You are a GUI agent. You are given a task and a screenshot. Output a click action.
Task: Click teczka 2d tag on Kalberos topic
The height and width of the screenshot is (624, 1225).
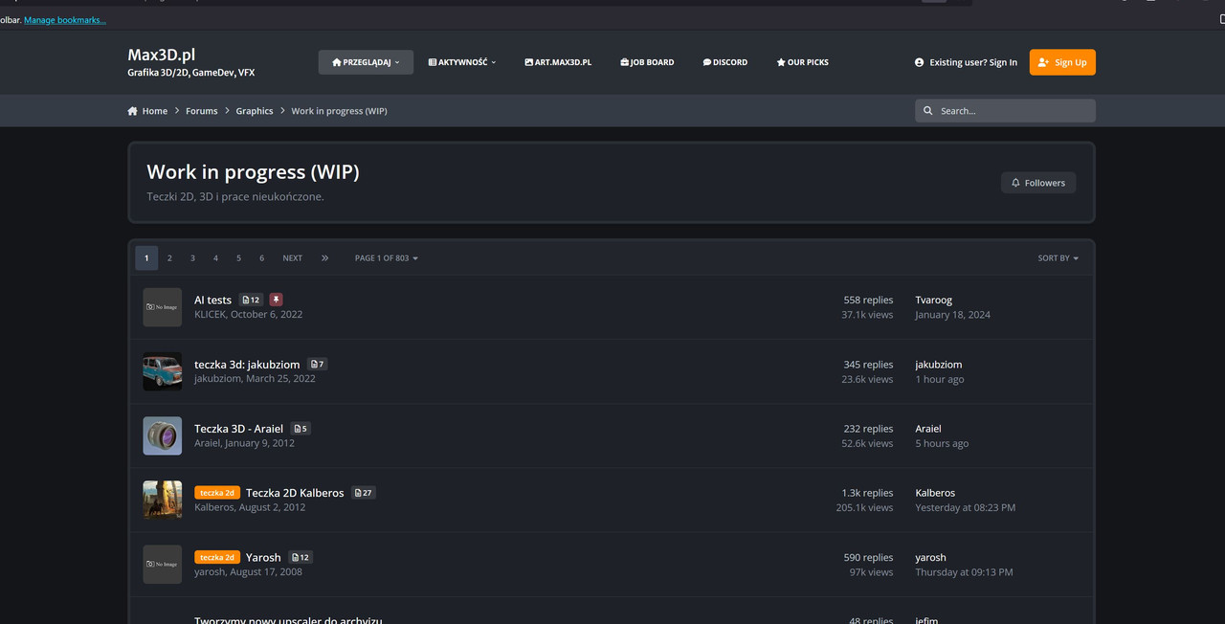coord(217,493)
